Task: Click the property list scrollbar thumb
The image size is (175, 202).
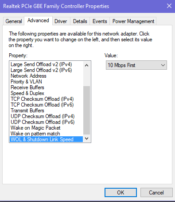Action: [87, 110]
